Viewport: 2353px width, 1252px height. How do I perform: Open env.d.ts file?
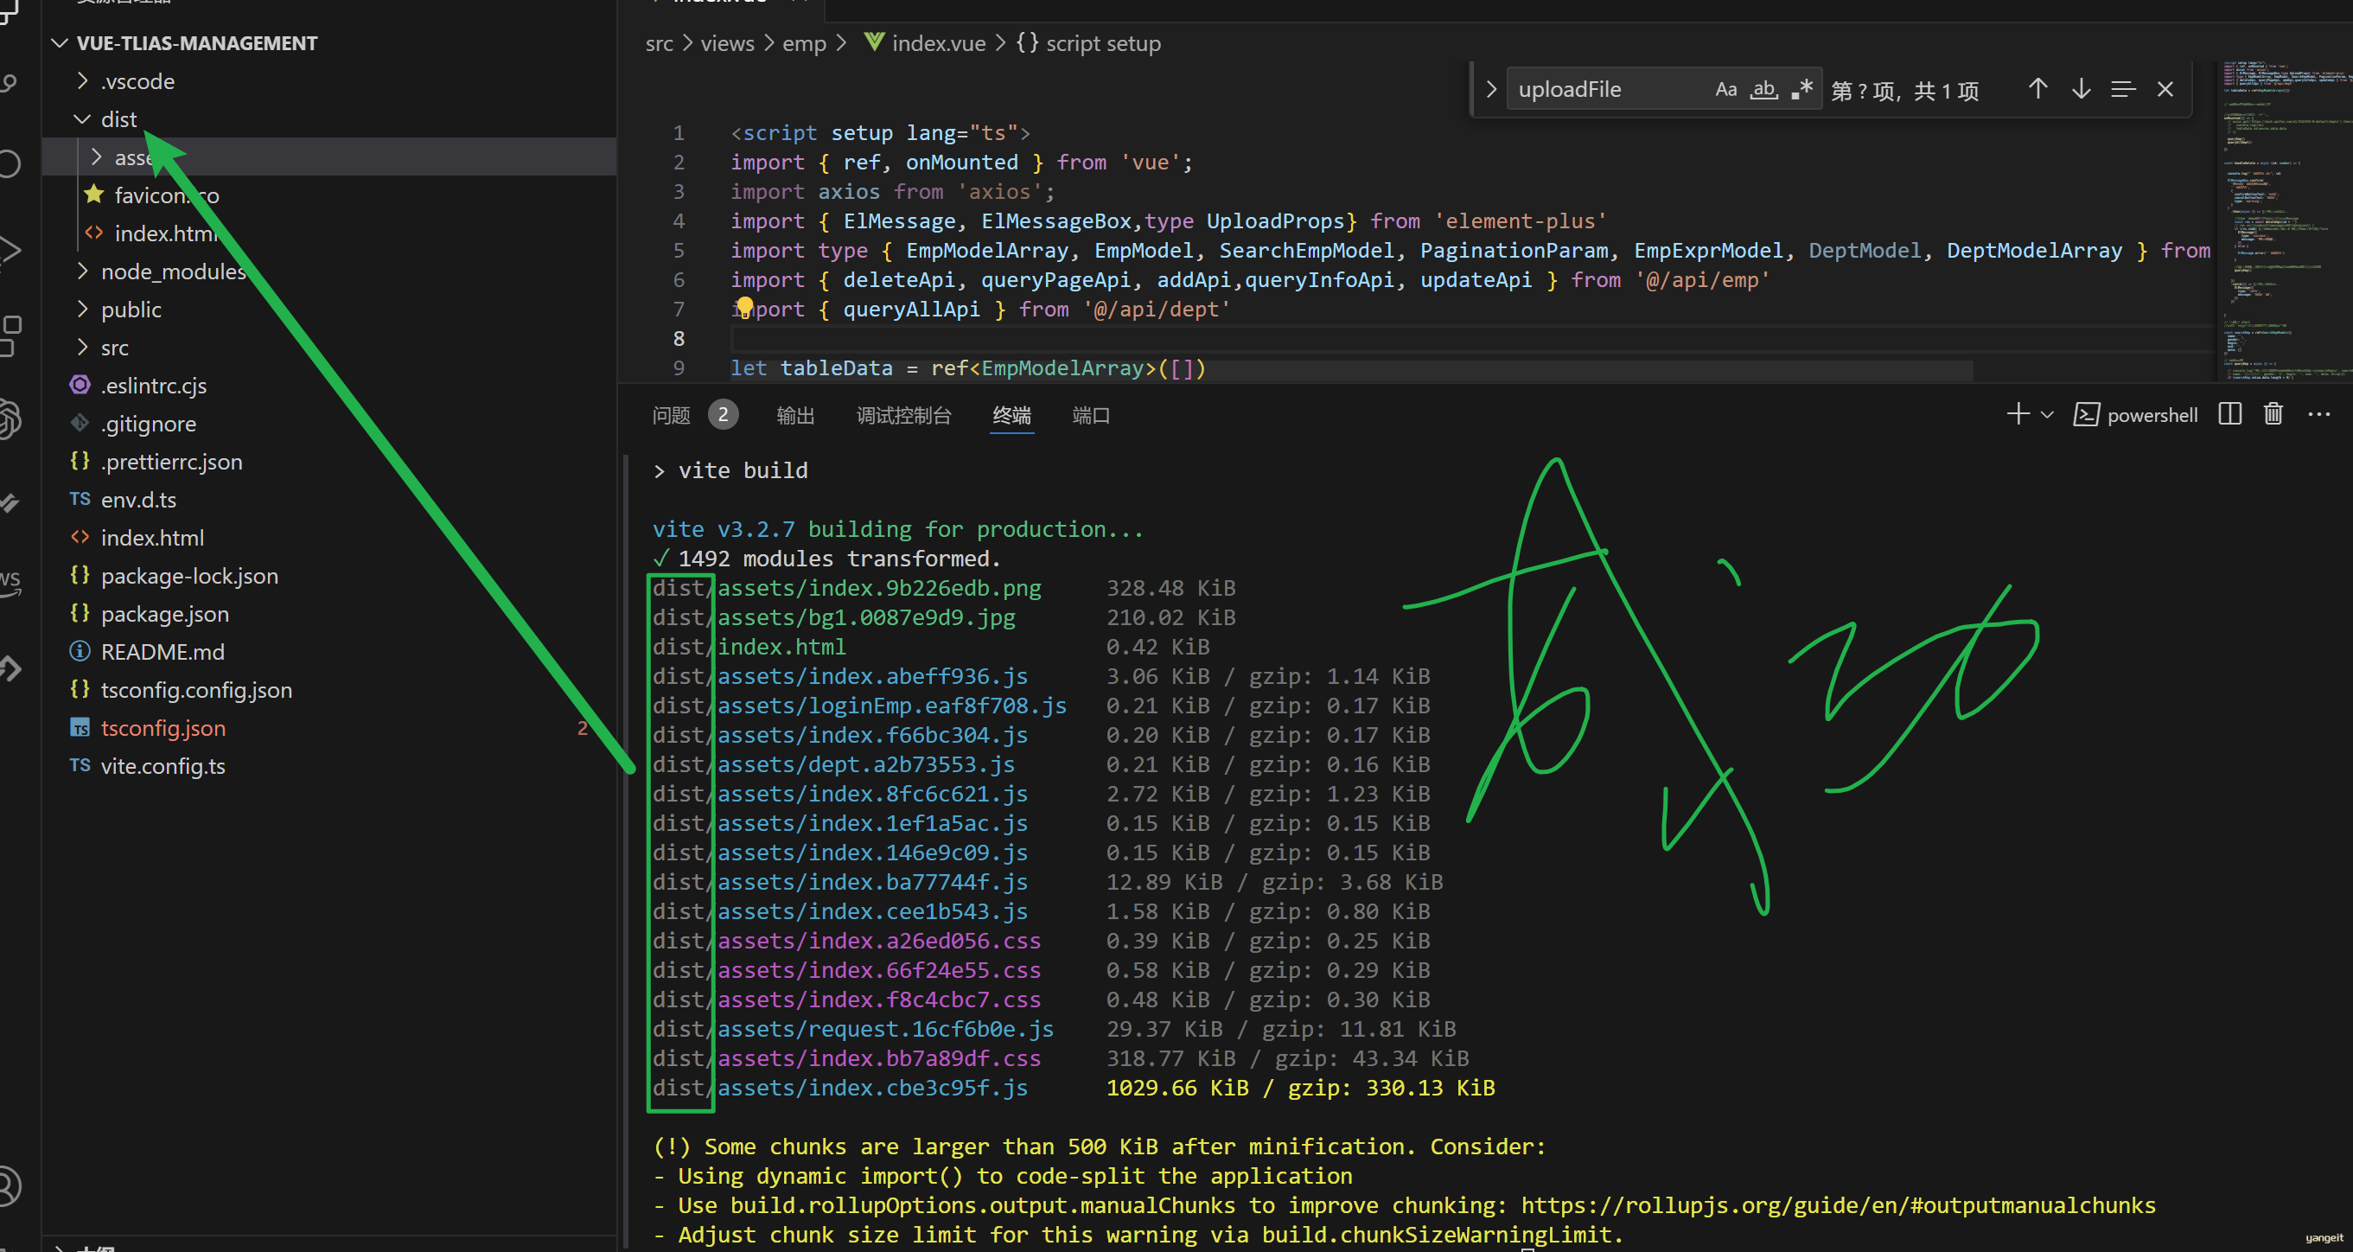(x=139, y=500)
